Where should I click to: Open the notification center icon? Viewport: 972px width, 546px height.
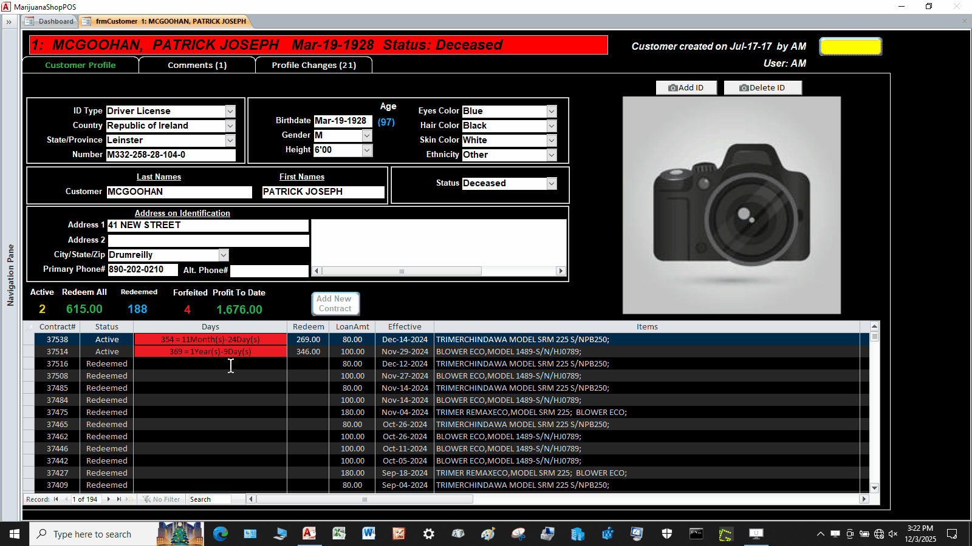click(x=952, y=534)
